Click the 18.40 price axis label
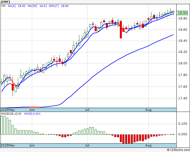The image size is (190, 152). point(183,41)
